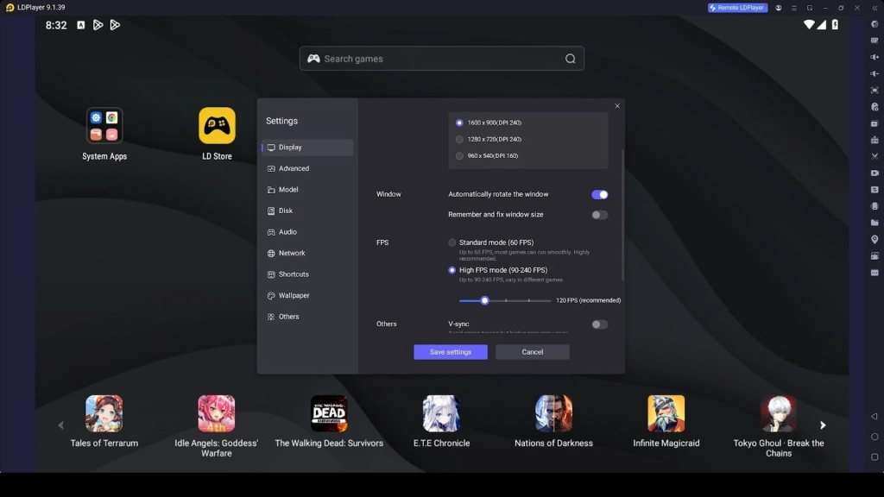Click the location pin icon
The width and height of the screenshot is (884, 497).
coord(875,240)
